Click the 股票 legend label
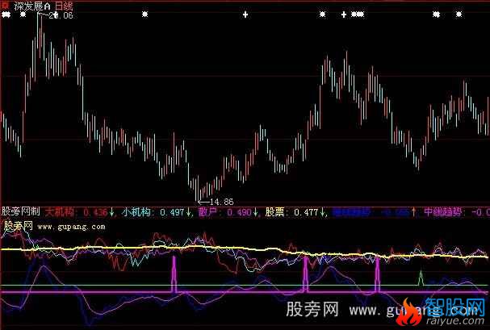490x330 pixels. tap(275, 212)
